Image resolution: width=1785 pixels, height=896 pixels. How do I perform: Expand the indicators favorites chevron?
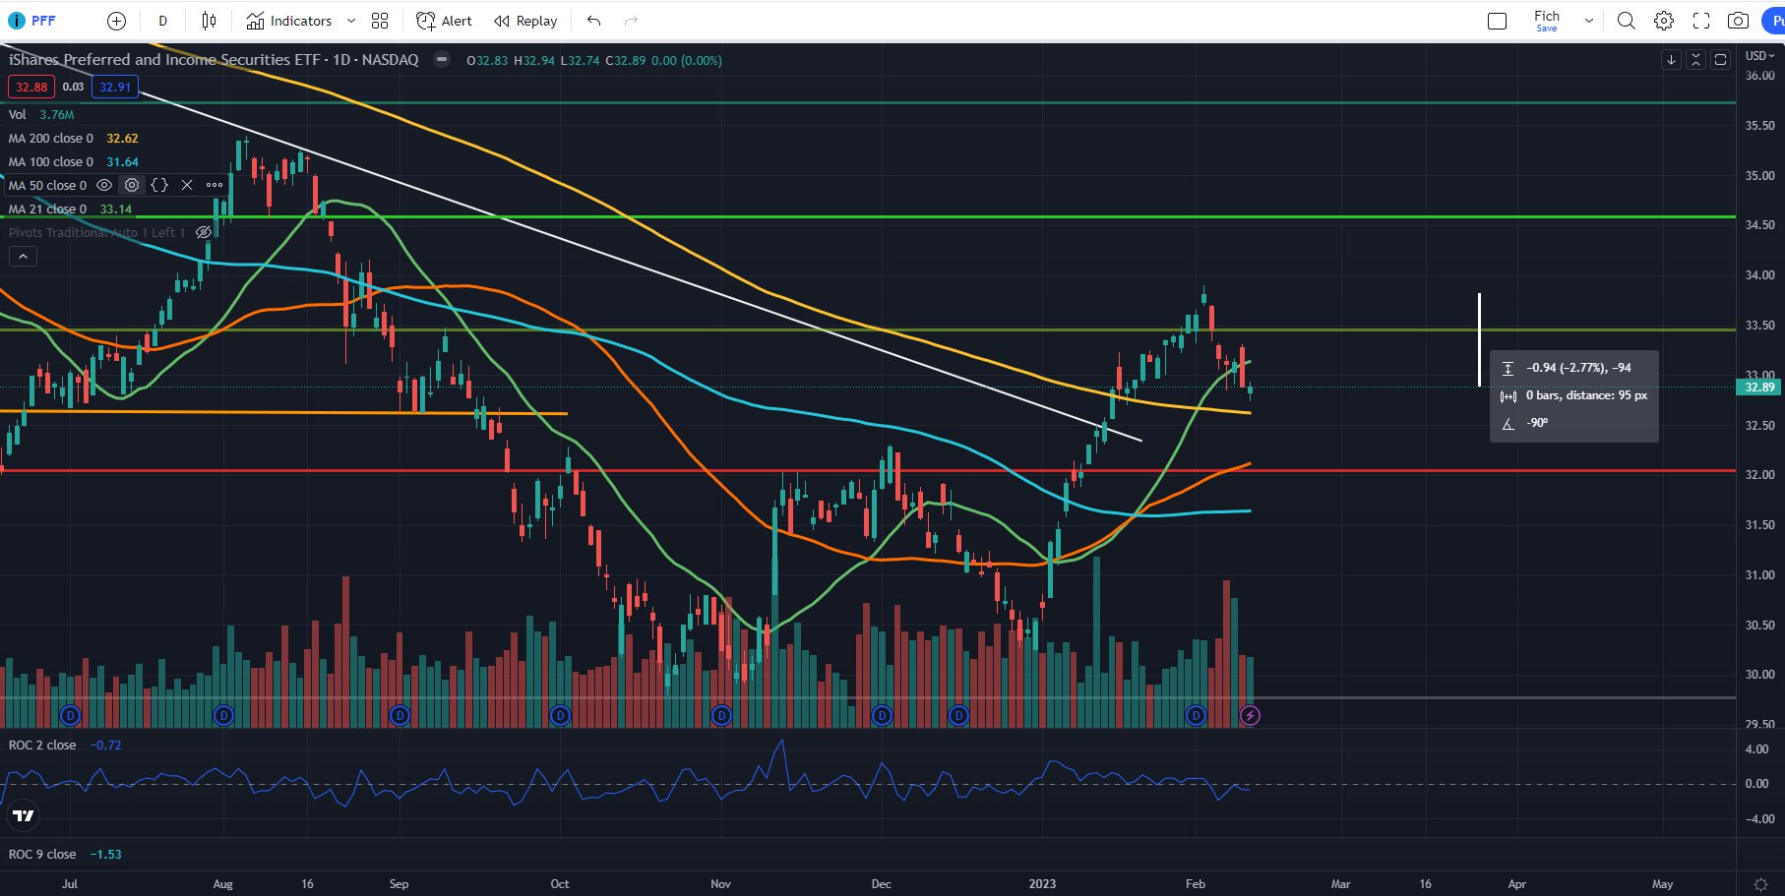351,21
